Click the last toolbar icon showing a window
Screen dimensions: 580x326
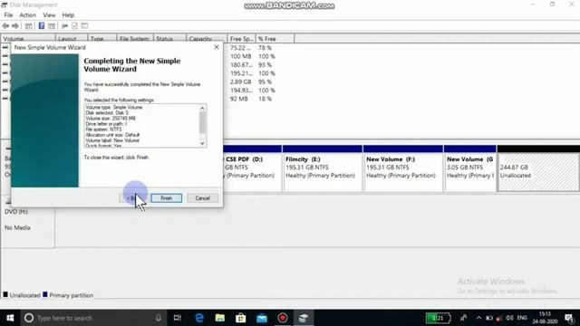coord(84,26)
